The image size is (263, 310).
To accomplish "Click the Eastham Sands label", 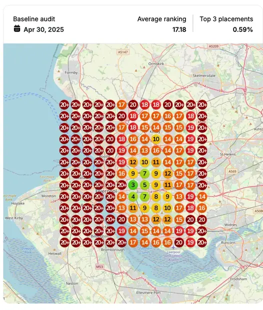I will click(145, 250).
